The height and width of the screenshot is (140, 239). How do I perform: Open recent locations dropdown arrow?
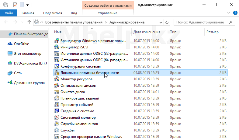click(23, 22)
